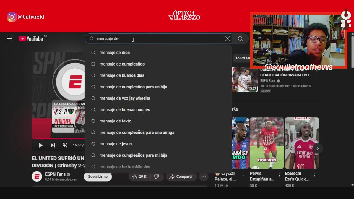Open the ESPN Fans channel name link
This screenshot has width=354, height=199.
(x=55, y=174)
